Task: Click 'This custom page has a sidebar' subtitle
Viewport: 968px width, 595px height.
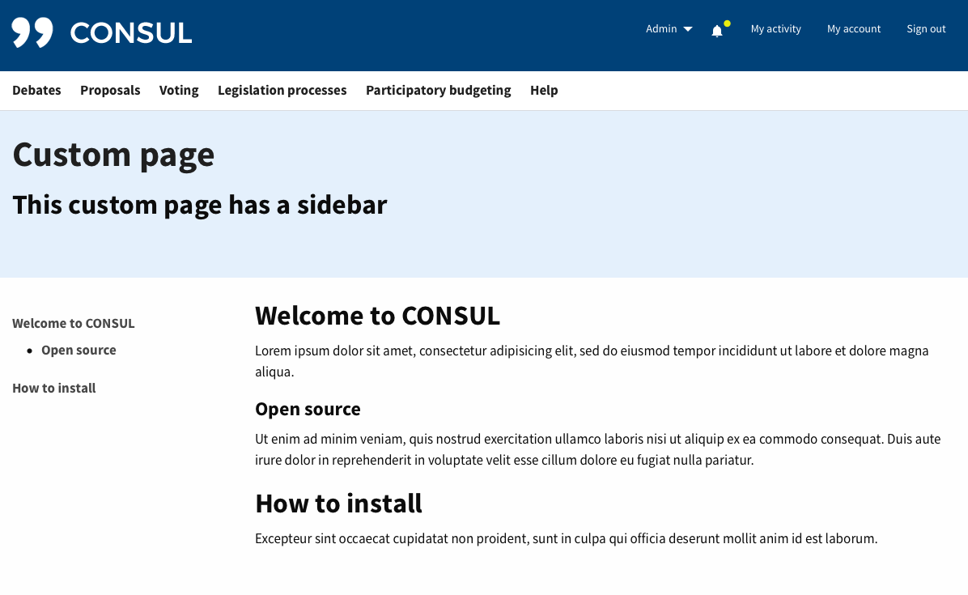Action: point(199,205)
